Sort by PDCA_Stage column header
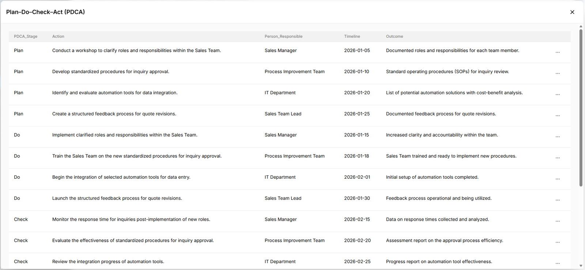 point(26,37)
